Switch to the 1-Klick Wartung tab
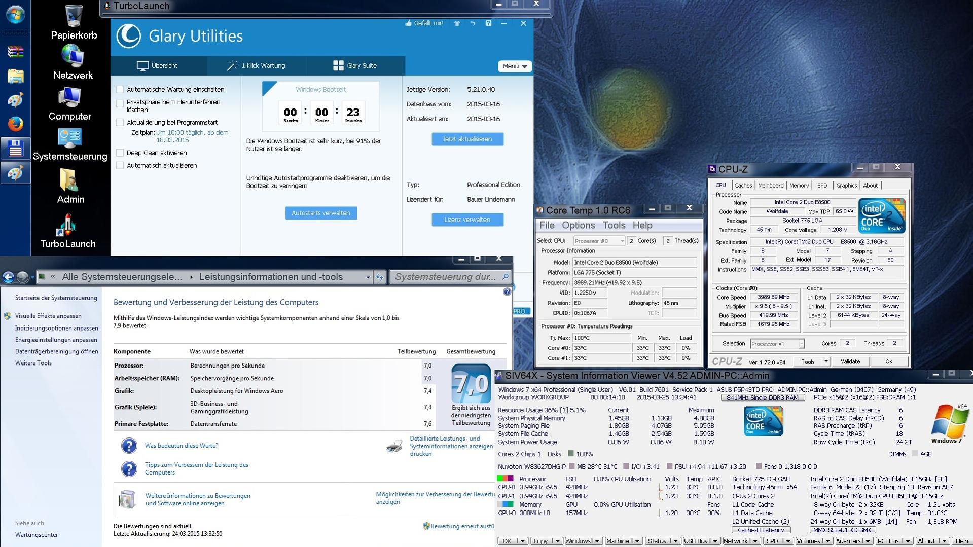 [x=256, y=66]
